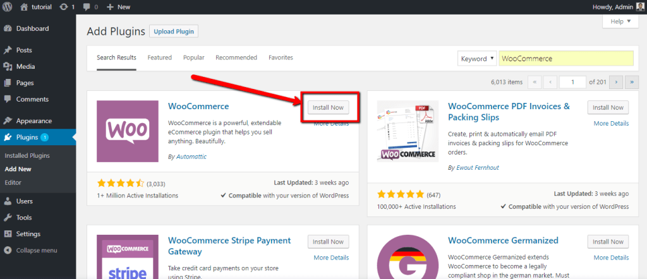This screenshot has width=647, height=279.
Task: Open the WooCommerce plugin title link
Action: 198,106
